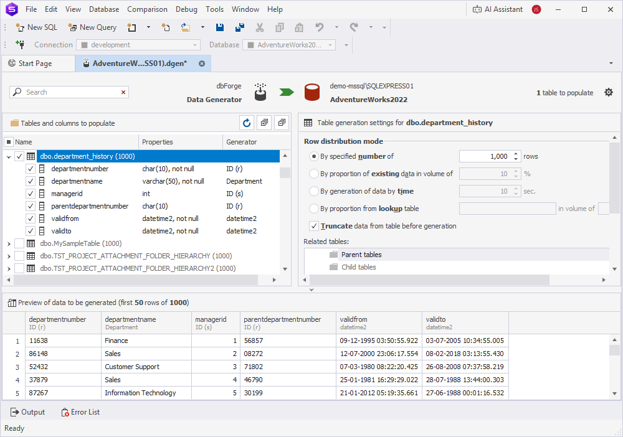Collapse the settings pane splitter arrow

coord(311,289)
